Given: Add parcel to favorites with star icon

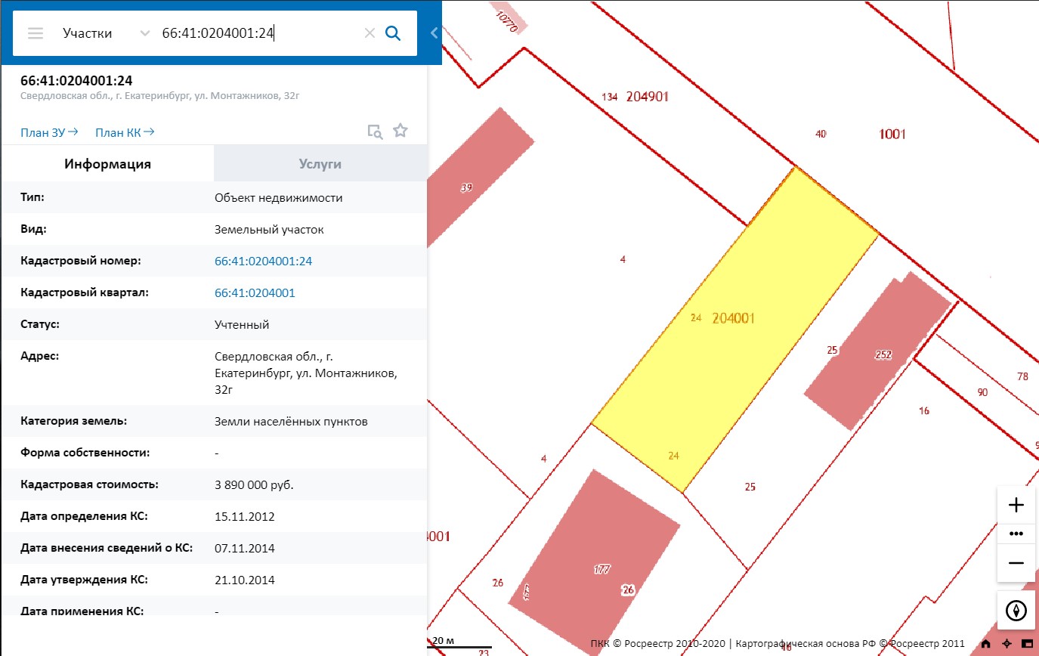Looking at the screenshot, I should click(400, 131).
